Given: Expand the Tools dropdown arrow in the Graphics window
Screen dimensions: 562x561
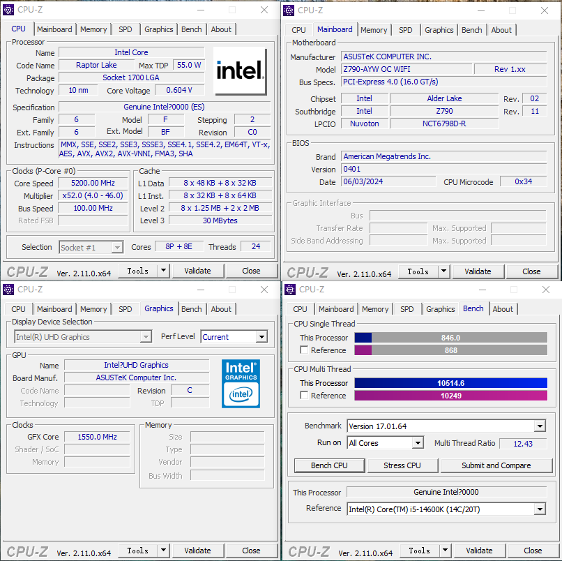Looking at the screenshot, I should pyautogui.click(x=163, y=551).
